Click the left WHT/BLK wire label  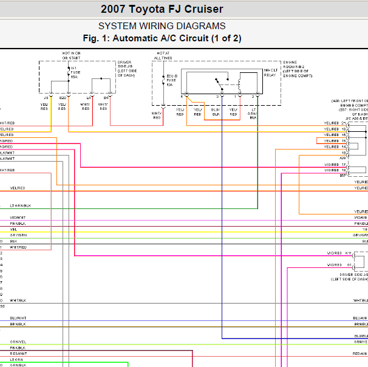pos(18,301)
